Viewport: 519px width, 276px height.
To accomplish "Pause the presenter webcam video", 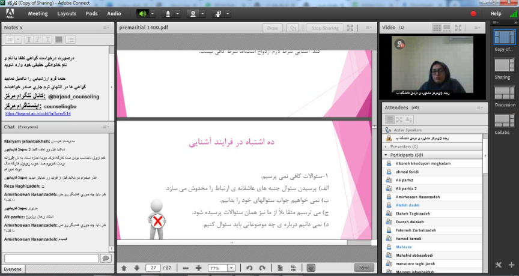I will pos(400,44).
